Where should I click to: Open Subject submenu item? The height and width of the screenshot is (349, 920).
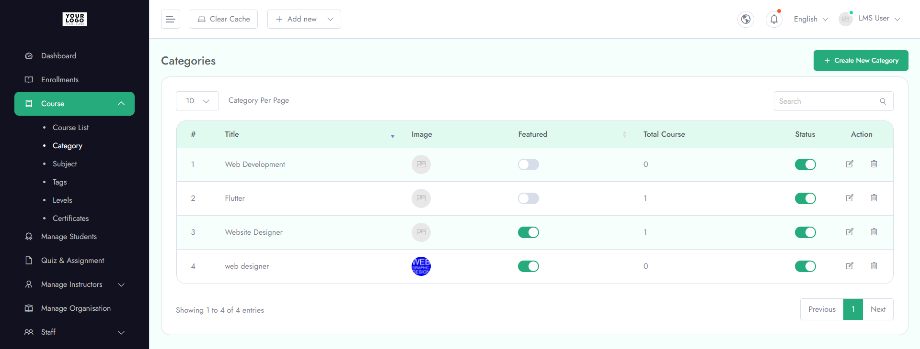[65, 164]
